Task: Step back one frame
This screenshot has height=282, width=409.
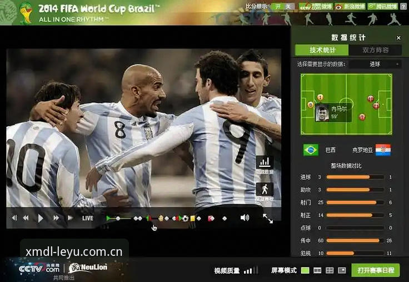Action: click(x=14, y=218)
